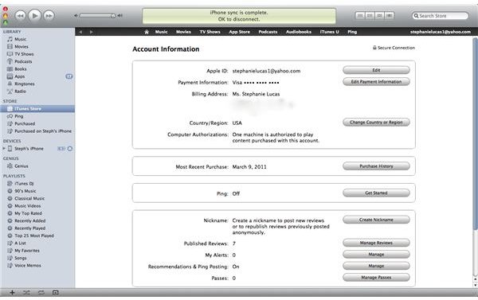Show artwork viewer icon in bottom bar
The width and height of the screenshot is (478, 300).
(x=55, y=293)
